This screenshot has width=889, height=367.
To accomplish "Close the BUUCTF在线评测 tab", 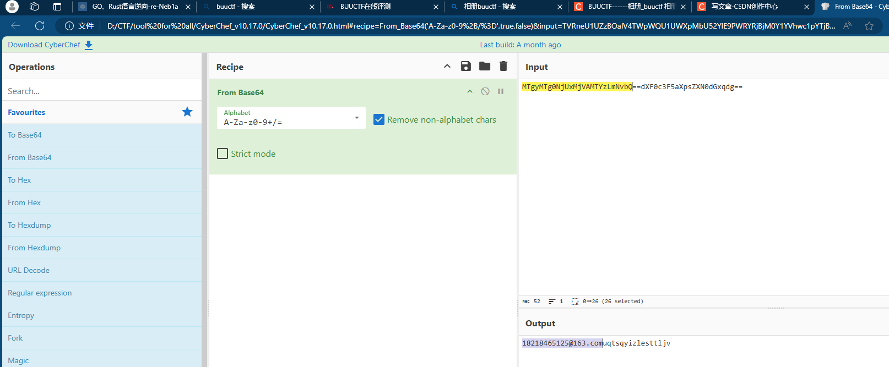I will (x=436, y=7).
